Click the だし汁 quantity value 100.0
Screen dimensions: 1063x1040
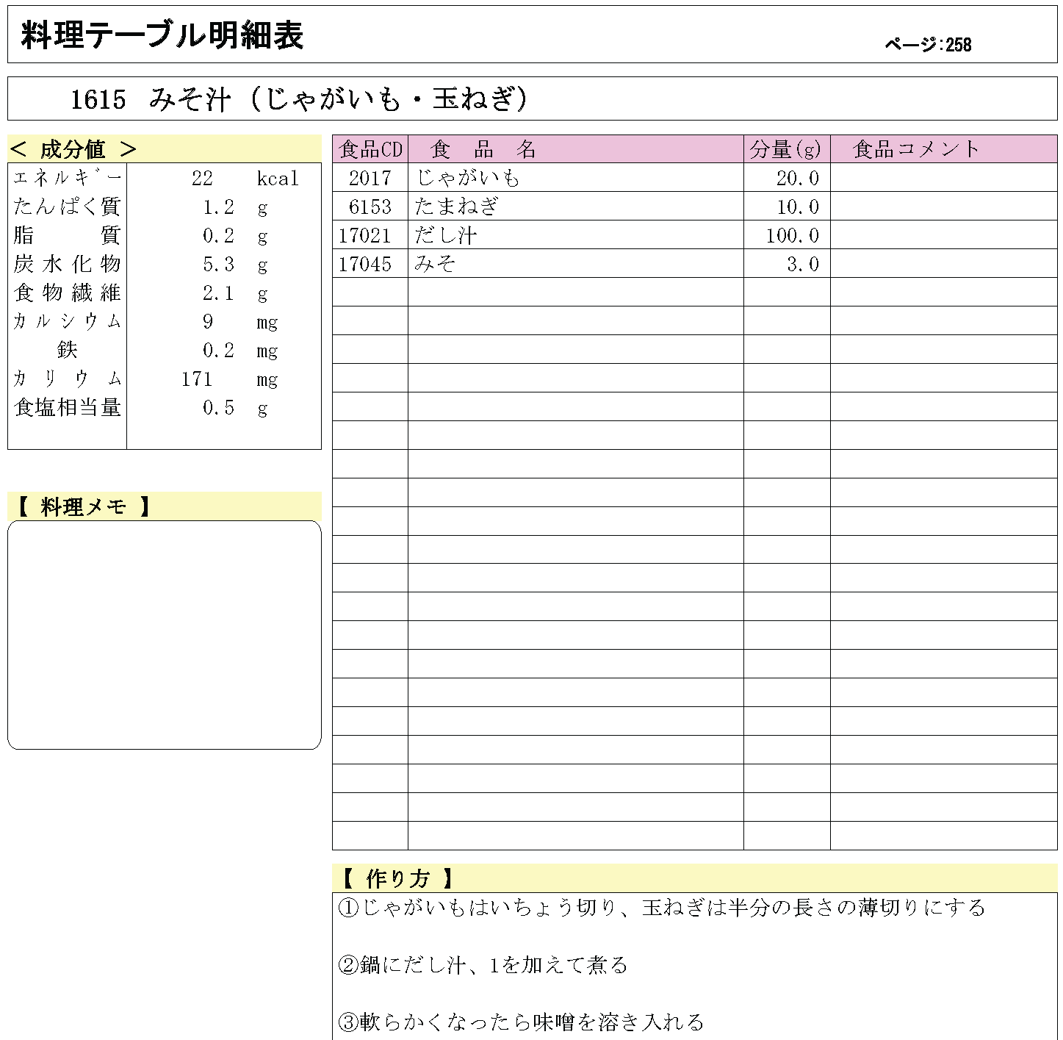click(x=792, y=235)
